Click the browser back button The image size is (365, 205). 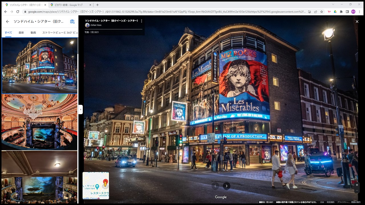(5, 12)
